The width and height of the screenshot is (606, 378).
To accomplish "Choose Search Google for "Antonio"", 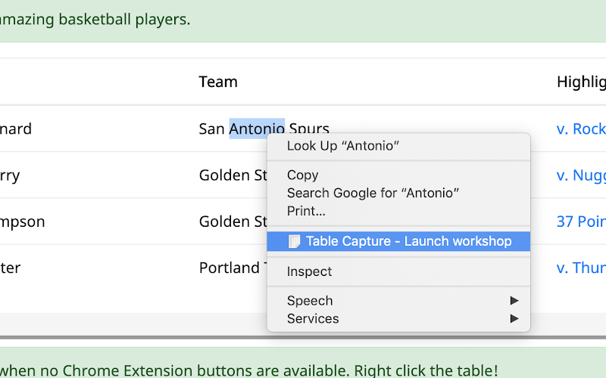I will click(x=398, y=193).
